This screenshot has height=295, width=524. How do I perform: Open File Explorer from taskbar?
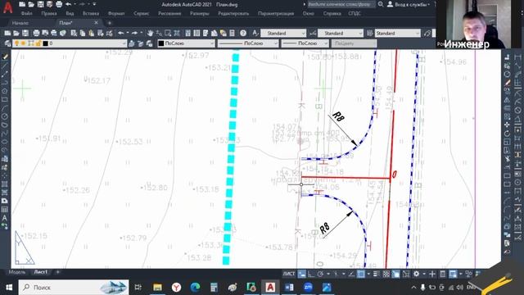tap(158, 287)
